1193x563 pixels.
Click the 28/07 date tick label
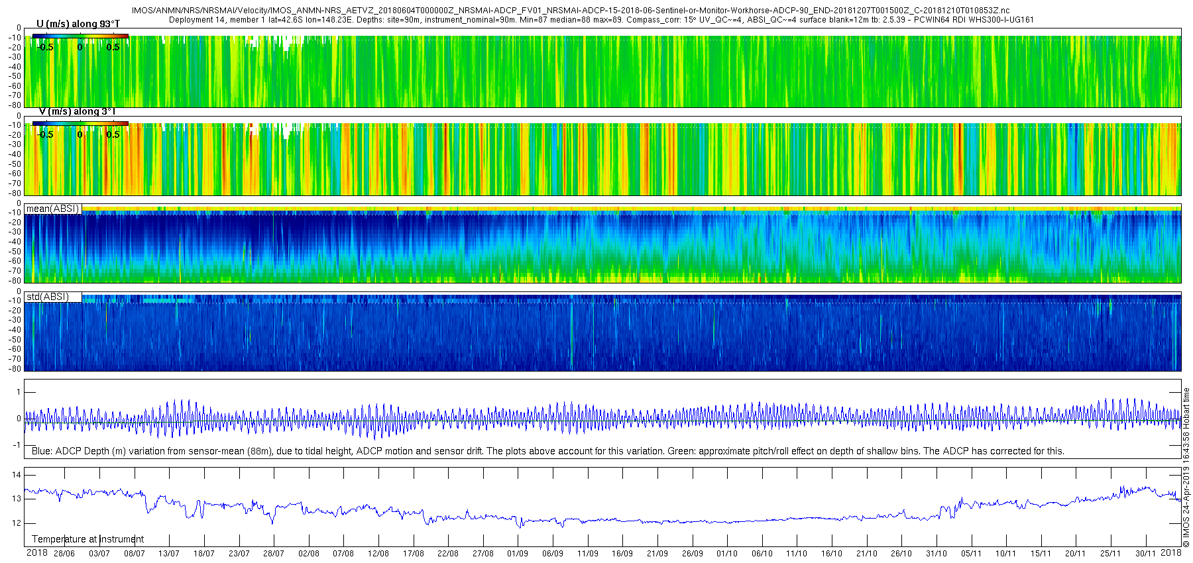point(273,554)
